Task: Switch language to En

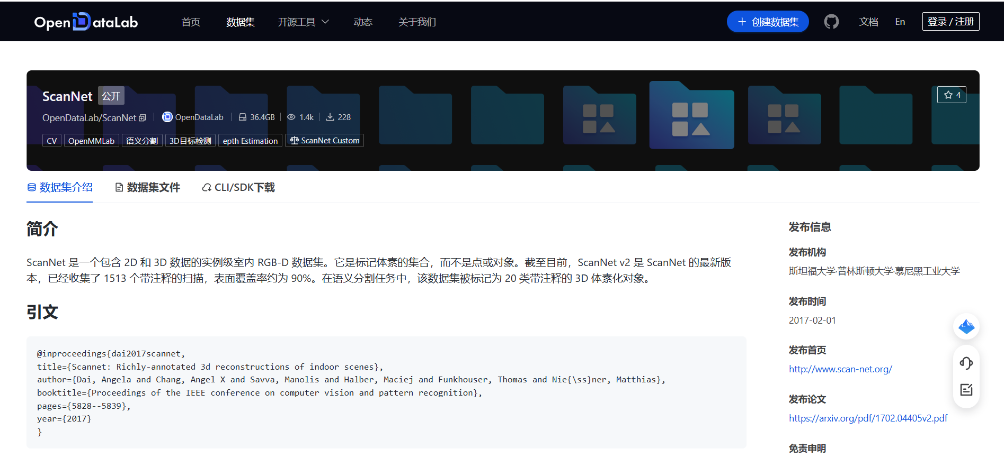Action: pos(900,22)
